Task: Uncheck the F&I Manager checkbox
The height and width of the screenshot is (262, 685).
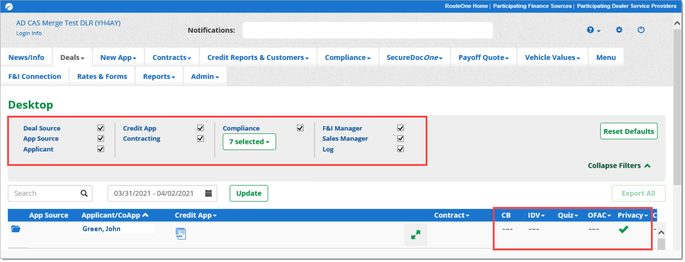Action: coord(401,128)
